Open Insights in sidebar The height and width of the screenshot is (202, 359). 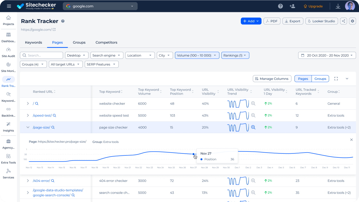tap(9, 127)
